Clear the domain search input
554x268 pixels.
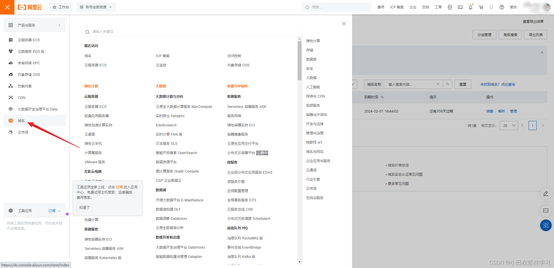pos(438,84)
